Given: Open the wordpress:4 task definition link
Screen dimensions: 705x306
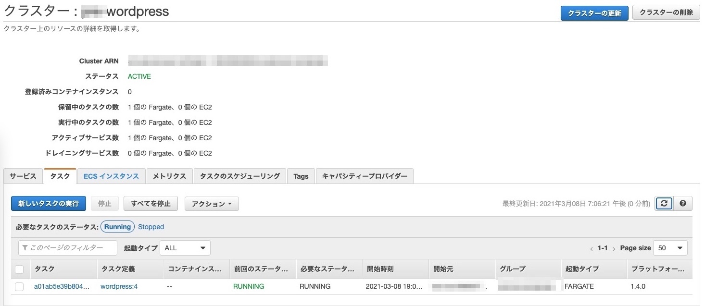Looking at the screenshot, I should [119, 286].
